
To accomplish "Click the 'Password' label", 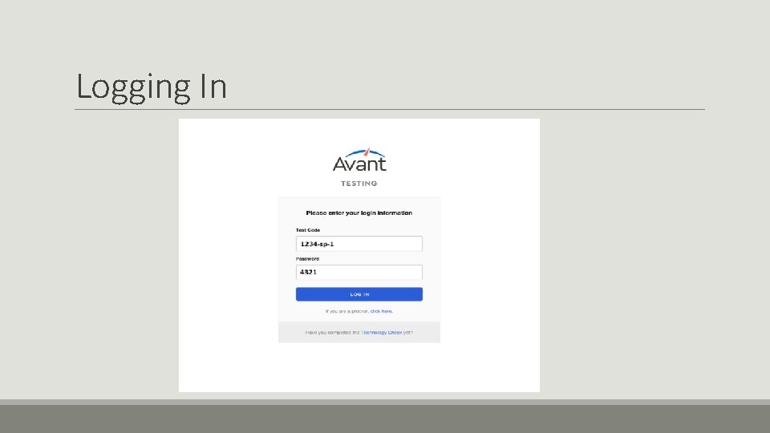I will [307, 259].
